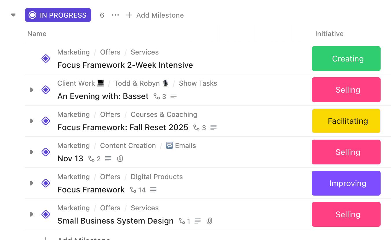This screenshot has width=391, height=240.
Task: Change the yellow Facilitating initiative label
Action: [346, 121]
